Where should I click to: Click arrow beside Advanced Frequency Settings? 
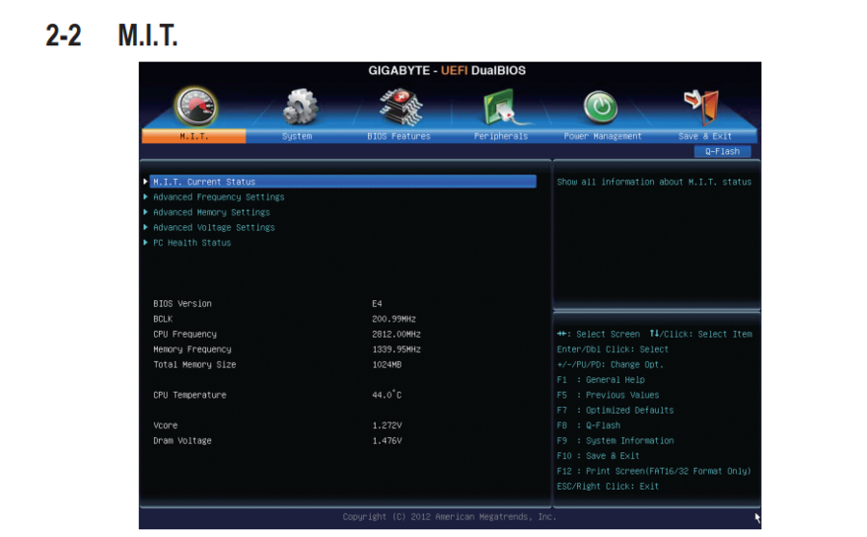(145, 196)
